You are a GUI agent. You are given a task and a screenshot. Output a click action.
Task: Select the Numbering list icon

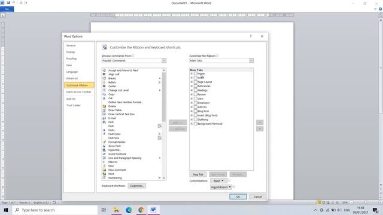pos(104,178)
